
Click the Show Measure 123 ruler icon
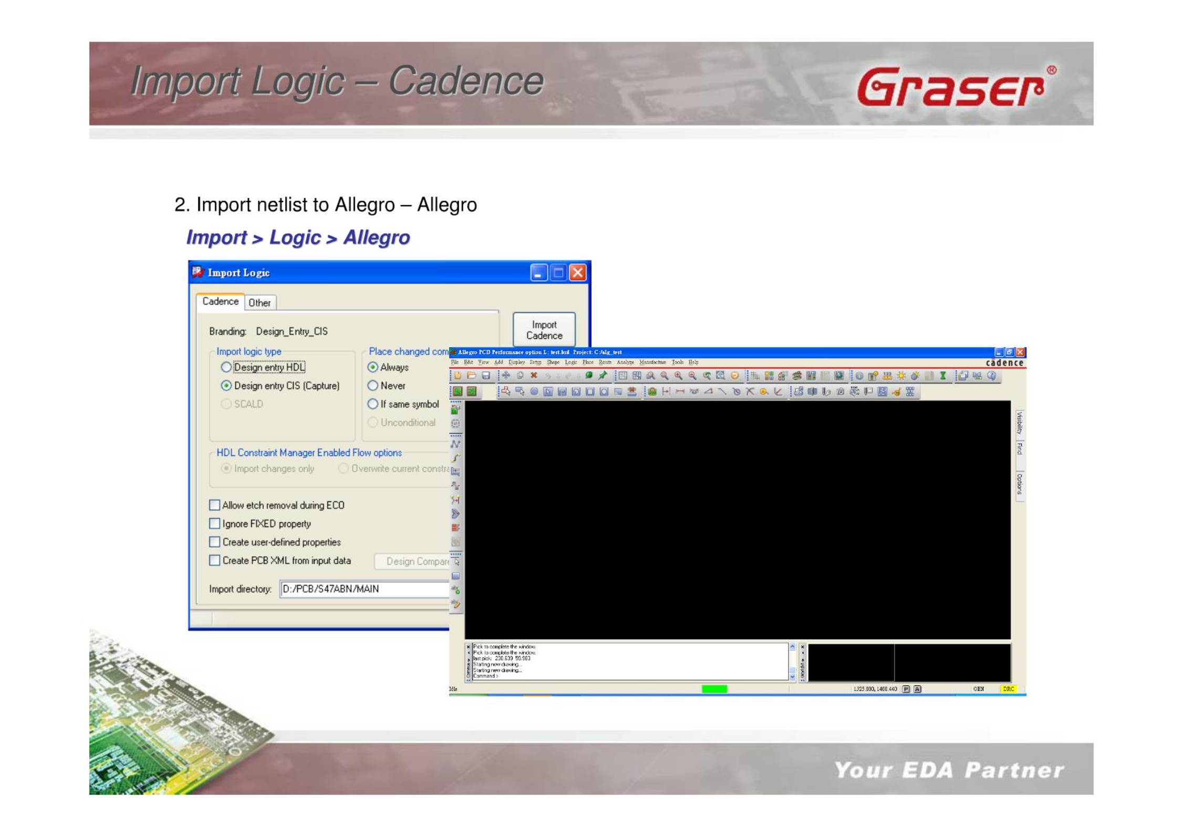coord(887,376)
